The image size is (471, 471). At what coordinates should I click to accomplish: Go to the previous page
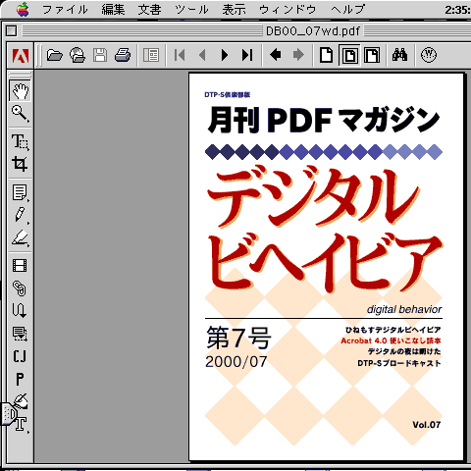point(202,55)
